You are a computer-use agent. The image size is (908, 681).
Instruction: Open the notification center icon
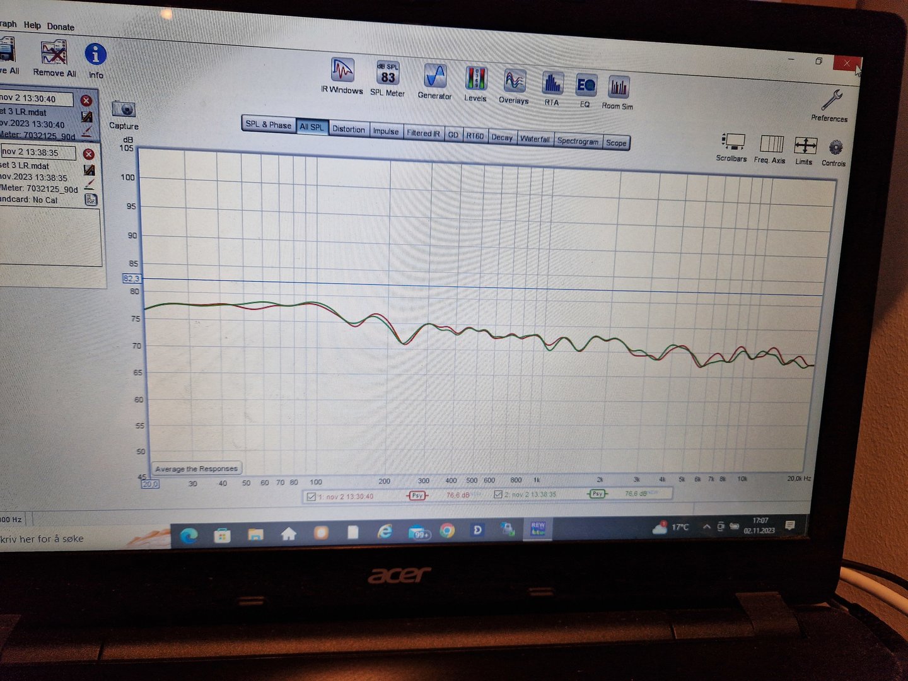click(x=790, y=525)
